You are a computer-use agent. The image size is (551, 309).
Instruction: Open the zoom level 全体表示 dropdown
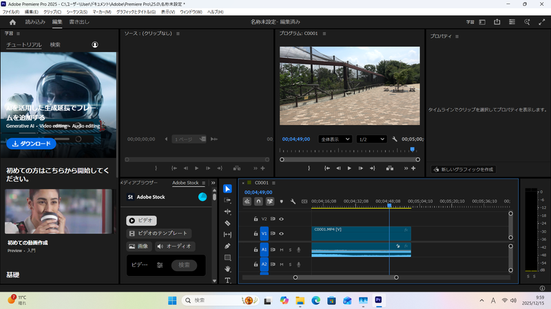coord(335,139)
